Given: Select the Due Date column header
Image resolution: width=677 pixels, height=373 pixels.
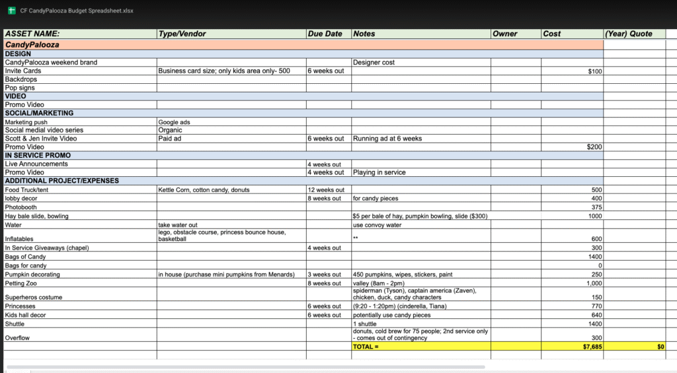Looking at the screenshot, I should [329, 34].
